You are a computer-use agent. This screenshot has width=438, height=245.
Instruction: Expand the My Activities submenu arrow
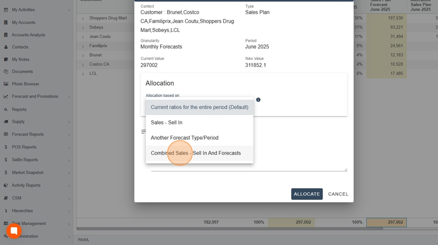pyautogui.click(x=69, y=10)
